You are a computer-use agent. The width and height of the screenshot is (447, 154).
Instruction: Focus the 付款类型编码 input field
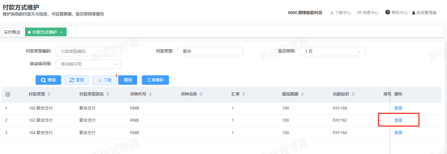click(88, 51)
